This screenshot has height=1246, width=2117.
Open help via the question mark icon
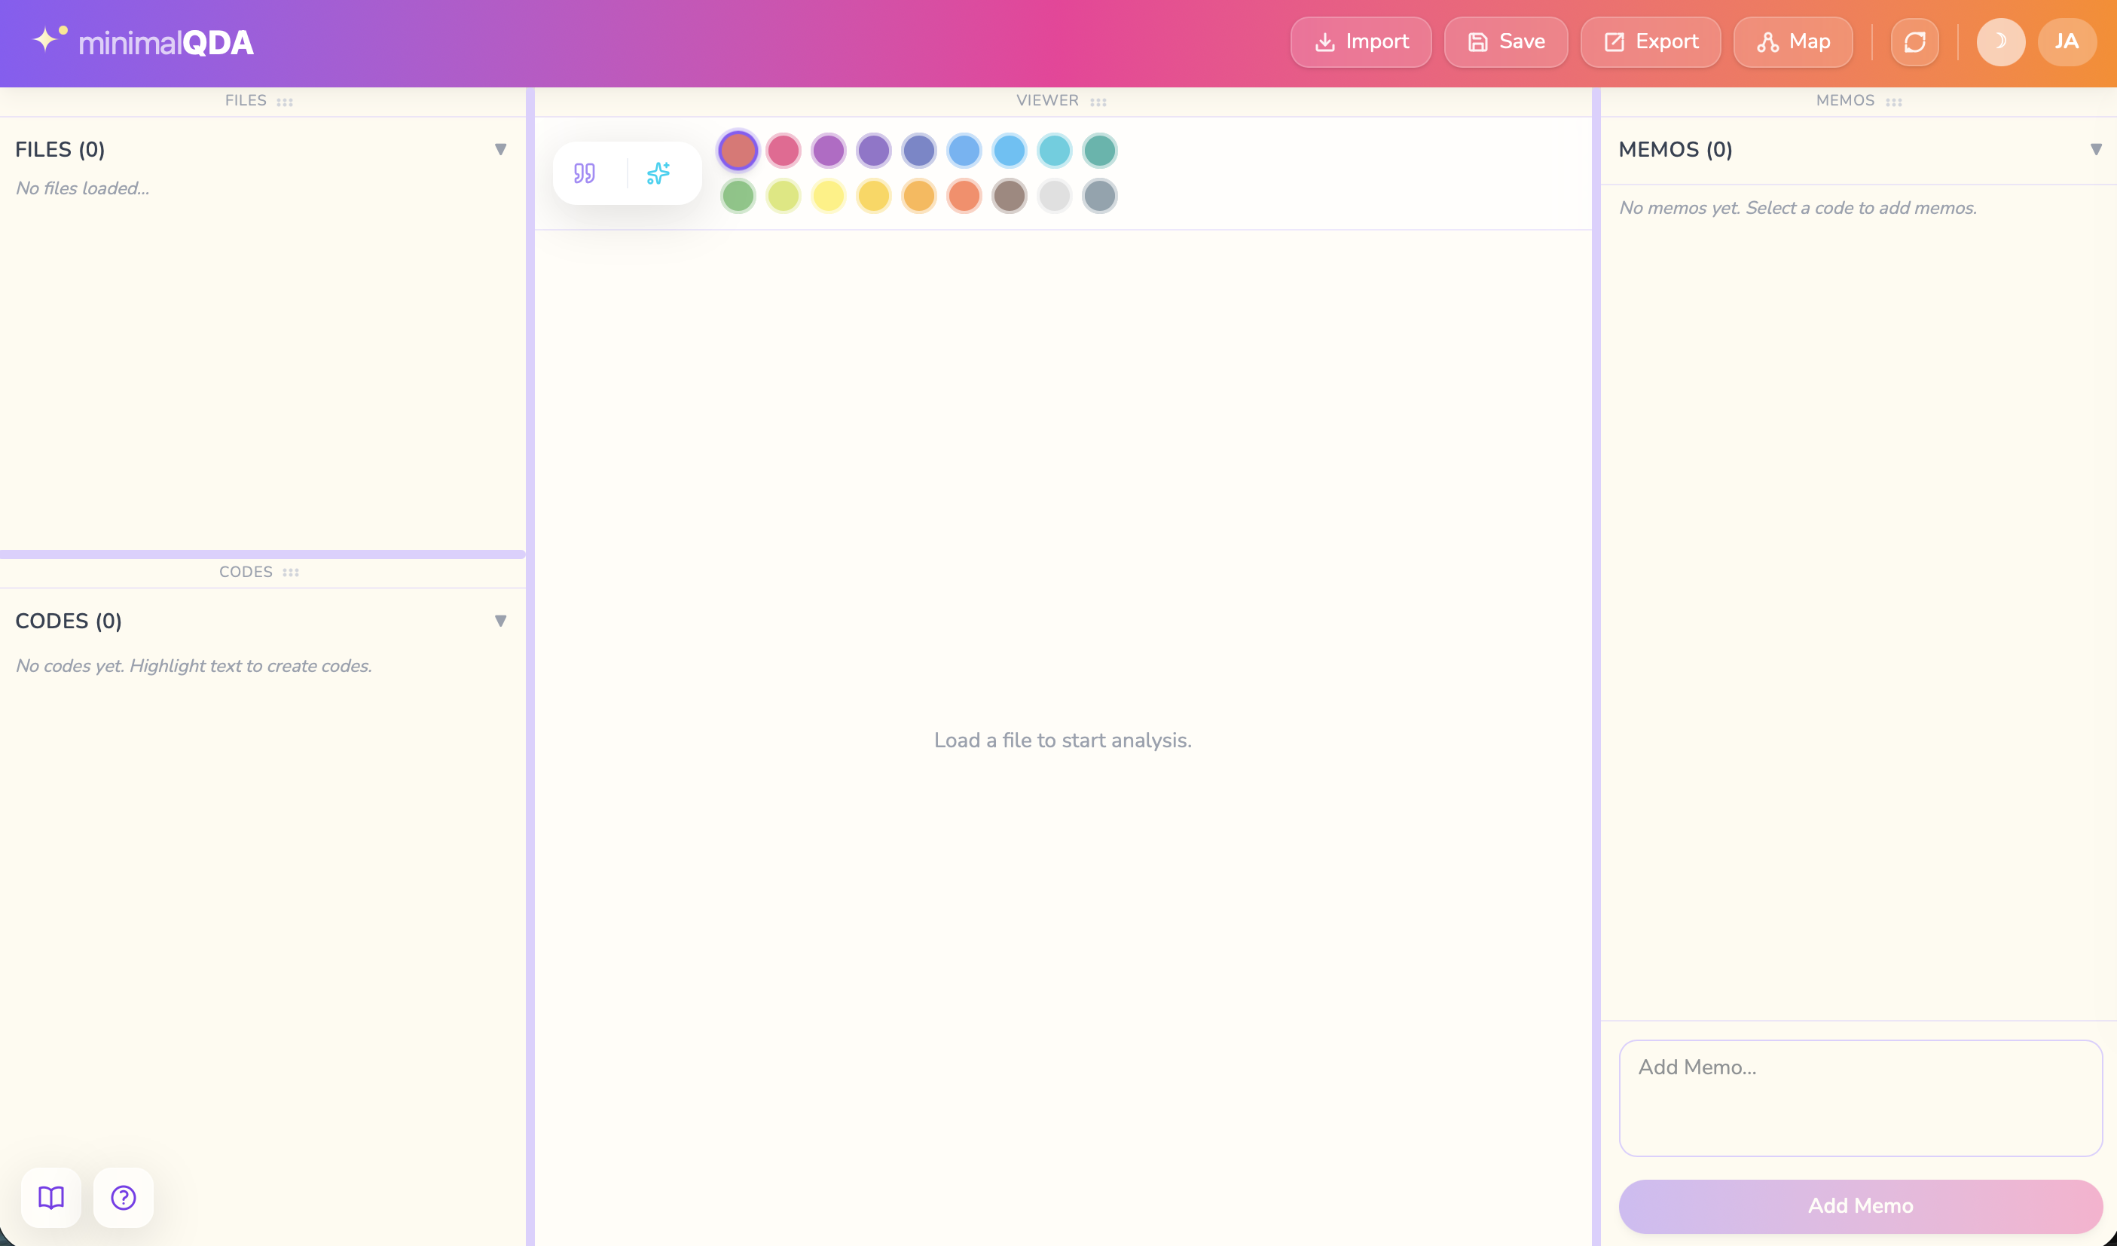(x=123, y=1197)
